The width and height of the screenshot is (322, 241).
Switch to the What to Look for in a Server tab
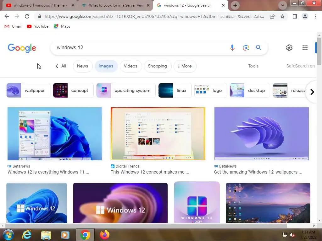pos(115,5)
